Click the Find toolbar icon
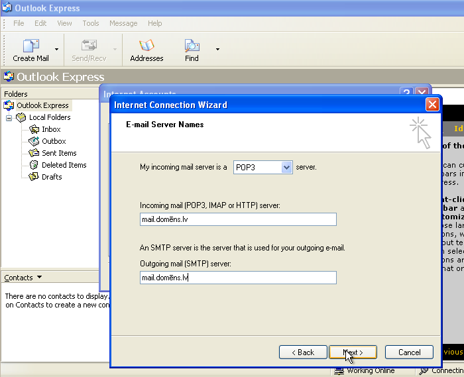This screenshot has height=377, width=464. coord(192,46)
